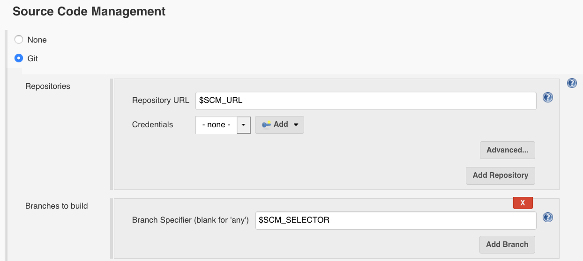Click the Add Repository button
583x261 pixels.
tap(501, 175)
